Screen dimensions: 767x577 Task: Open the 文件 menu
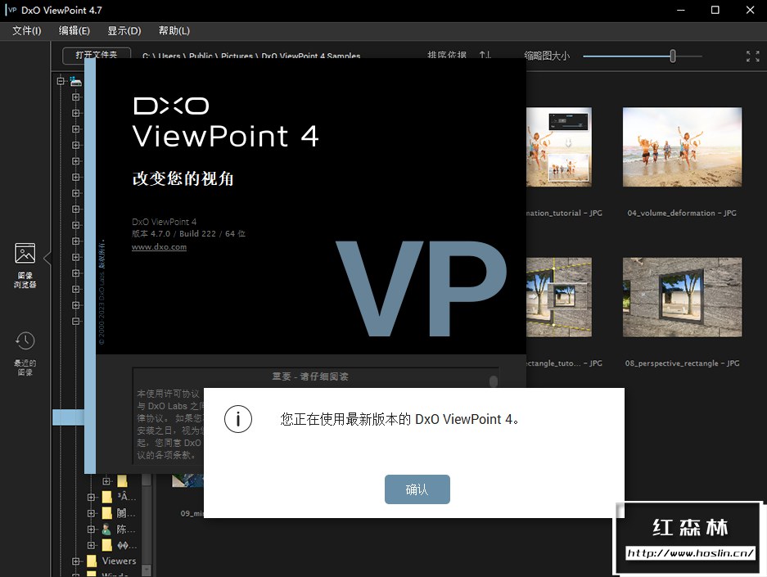click(26, 31)
